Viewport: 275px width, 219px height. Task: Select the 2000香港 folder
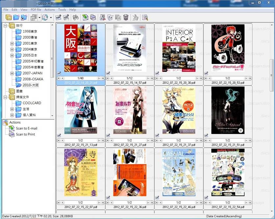pyautogui.click(x=30, y=38)
